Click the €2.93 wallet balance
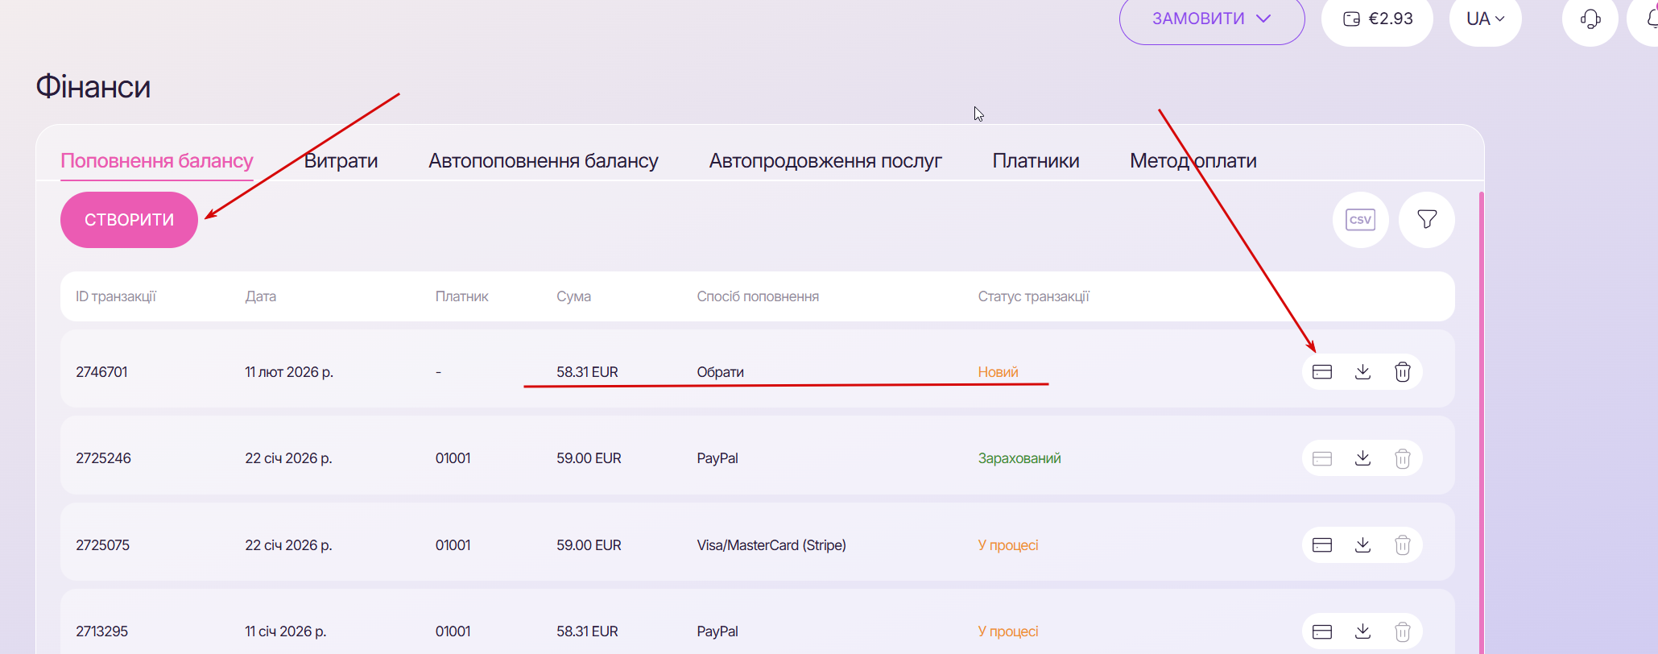This screenshot has width=1658, height=654. click(x=1378, y=19)
